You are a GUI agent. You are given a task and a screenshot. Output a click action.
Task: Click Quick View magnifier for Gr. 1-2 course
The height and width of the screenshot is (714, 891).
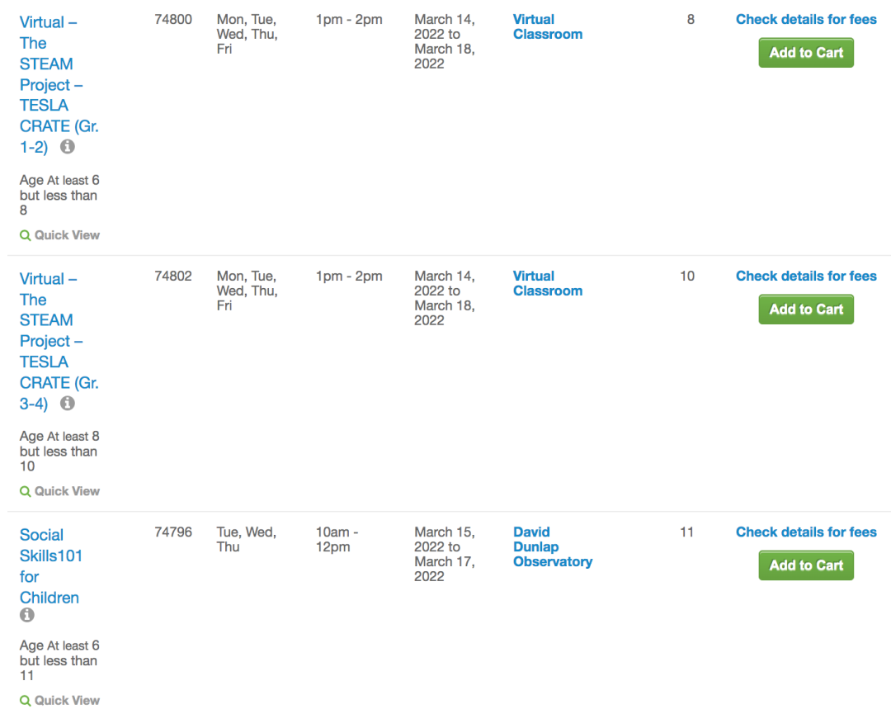coord(25,235)
